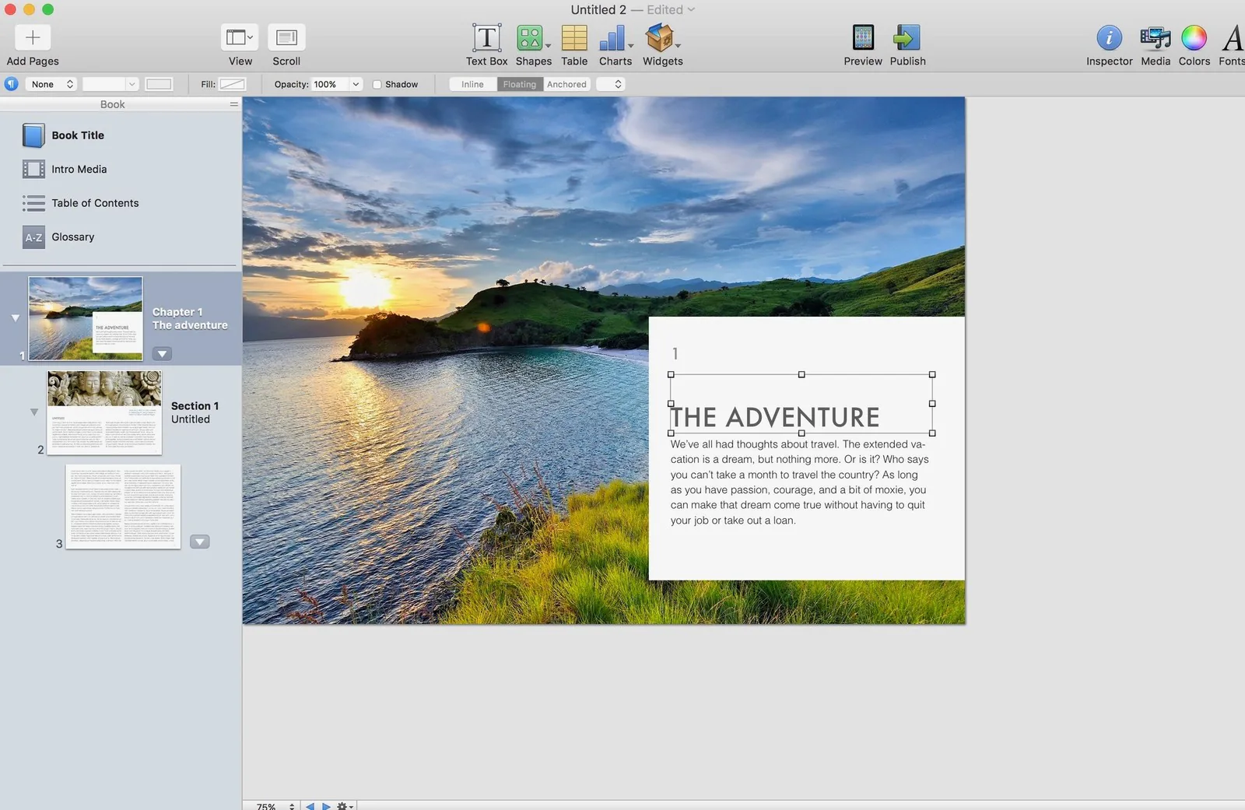1245x810 pixels.
Task: Open Chapter 1 thumbnail dropdown arrow
Action: [x=162, y=354]
